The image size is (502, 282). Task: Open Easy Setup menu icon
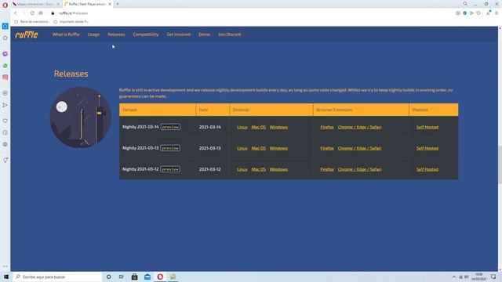(497, 13)
